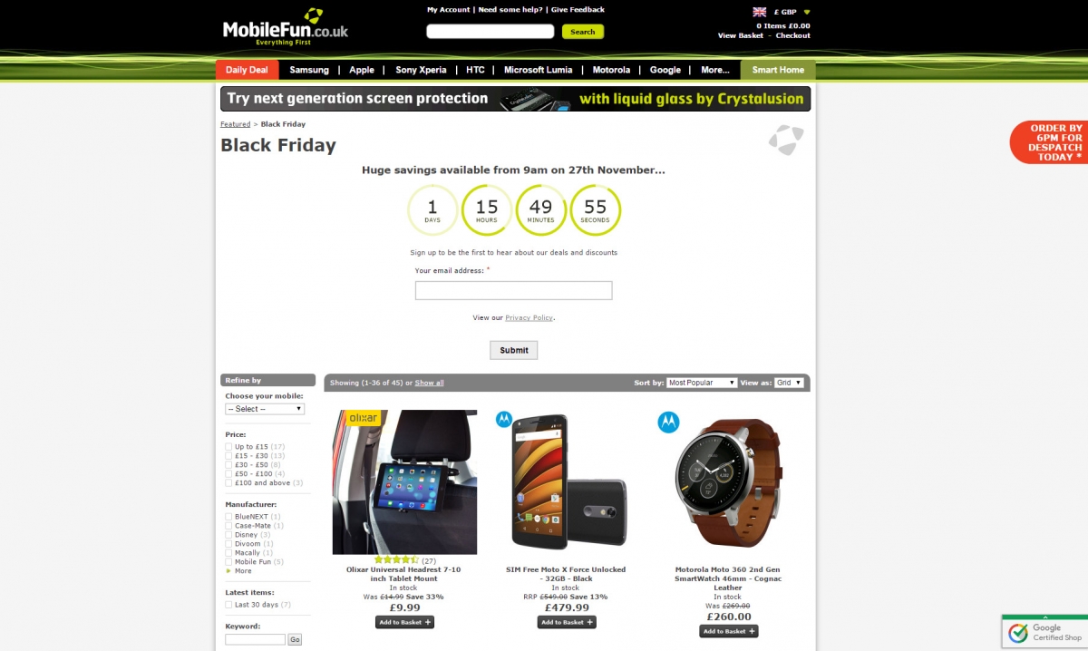This screenshot has height=651, width=1088.
Task: Tick the Up to £15 price checkbox
Action: coord(228,447)
